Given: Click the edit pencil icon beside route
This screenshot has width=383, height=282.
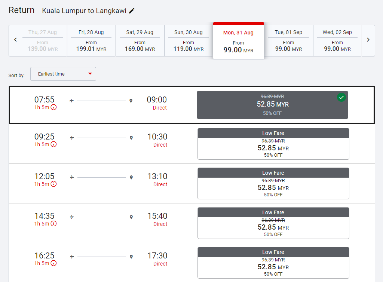Looking at the screenshot, I should tap(132, 11).
